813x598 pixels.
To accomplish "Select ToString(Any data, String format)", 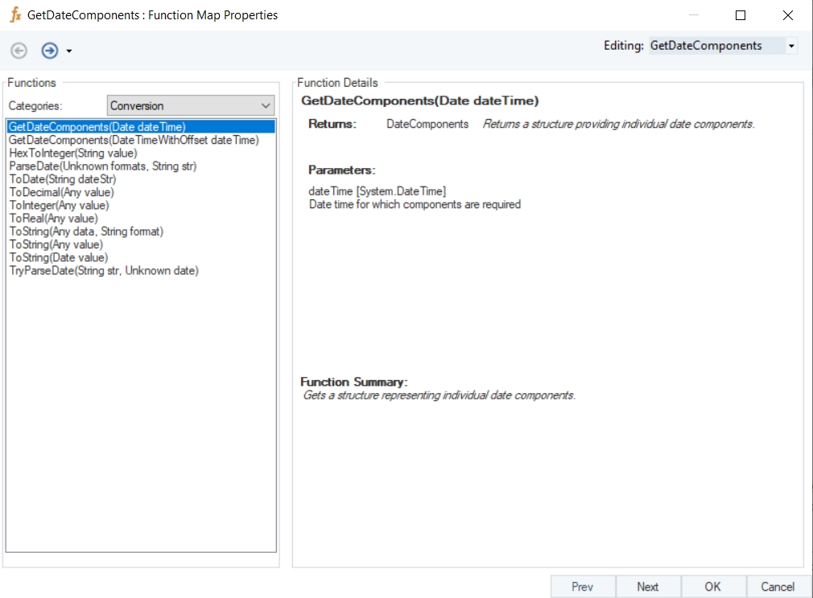I will click(x=86, y=231).
